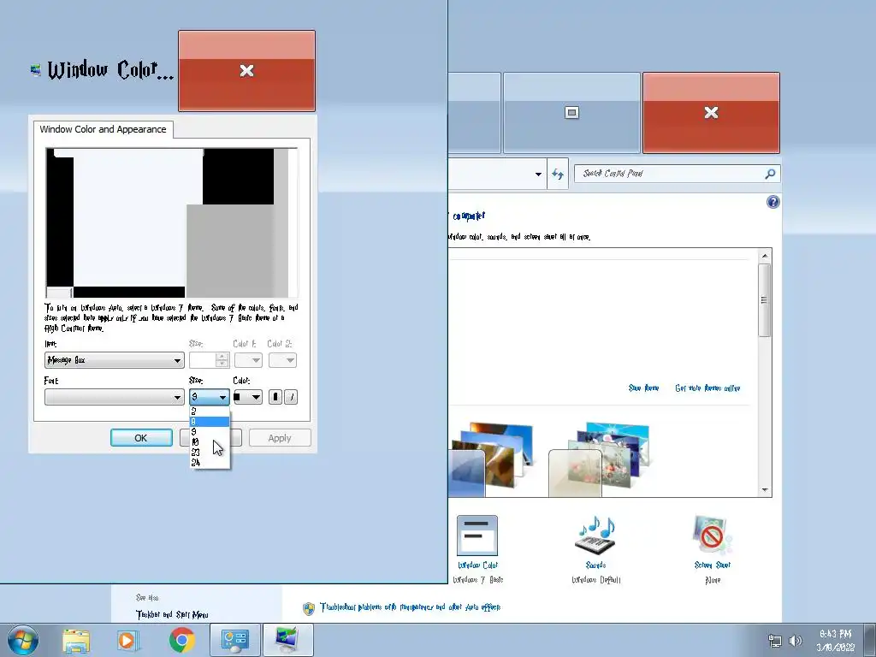Image resolution: width=876 pixels, height=657 pixels.
Task: Open the Sounds icon with music notes
Action: [x=596, y=534]
